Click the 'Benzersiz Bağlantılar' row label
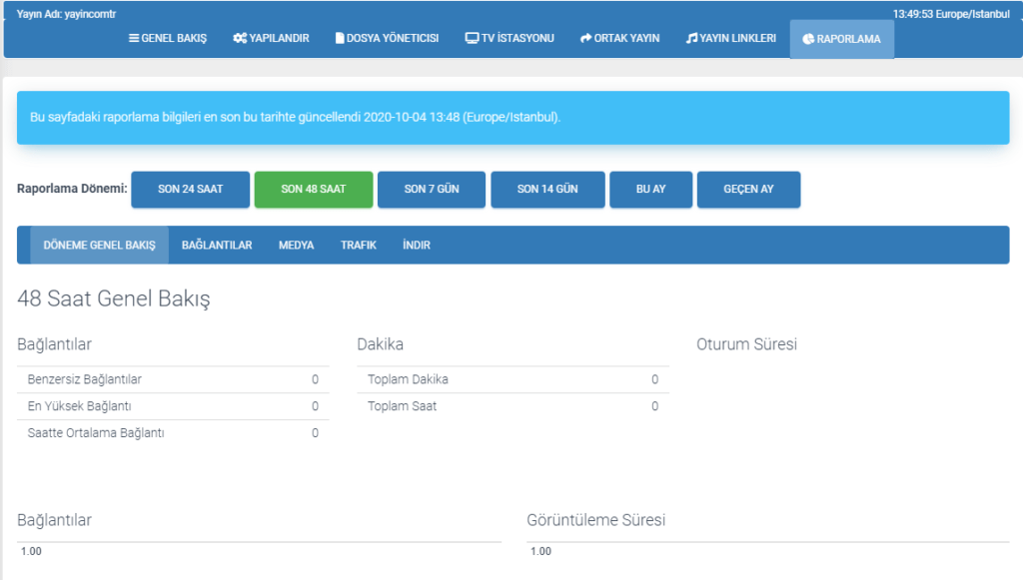Image resolution: width=1023 pixels, height=580 pixels. coord(84,379)
